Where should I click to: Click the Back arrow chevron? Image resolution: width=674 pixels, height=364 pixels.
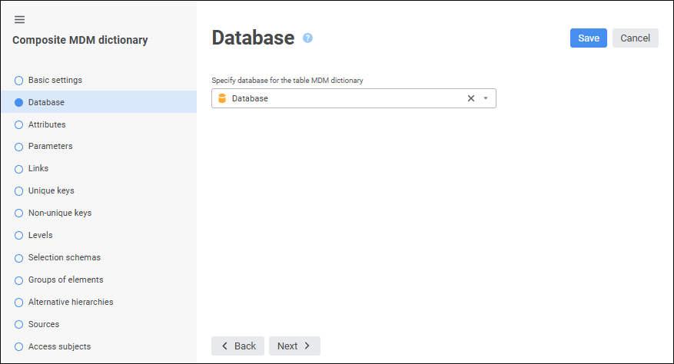pos(225,346)
